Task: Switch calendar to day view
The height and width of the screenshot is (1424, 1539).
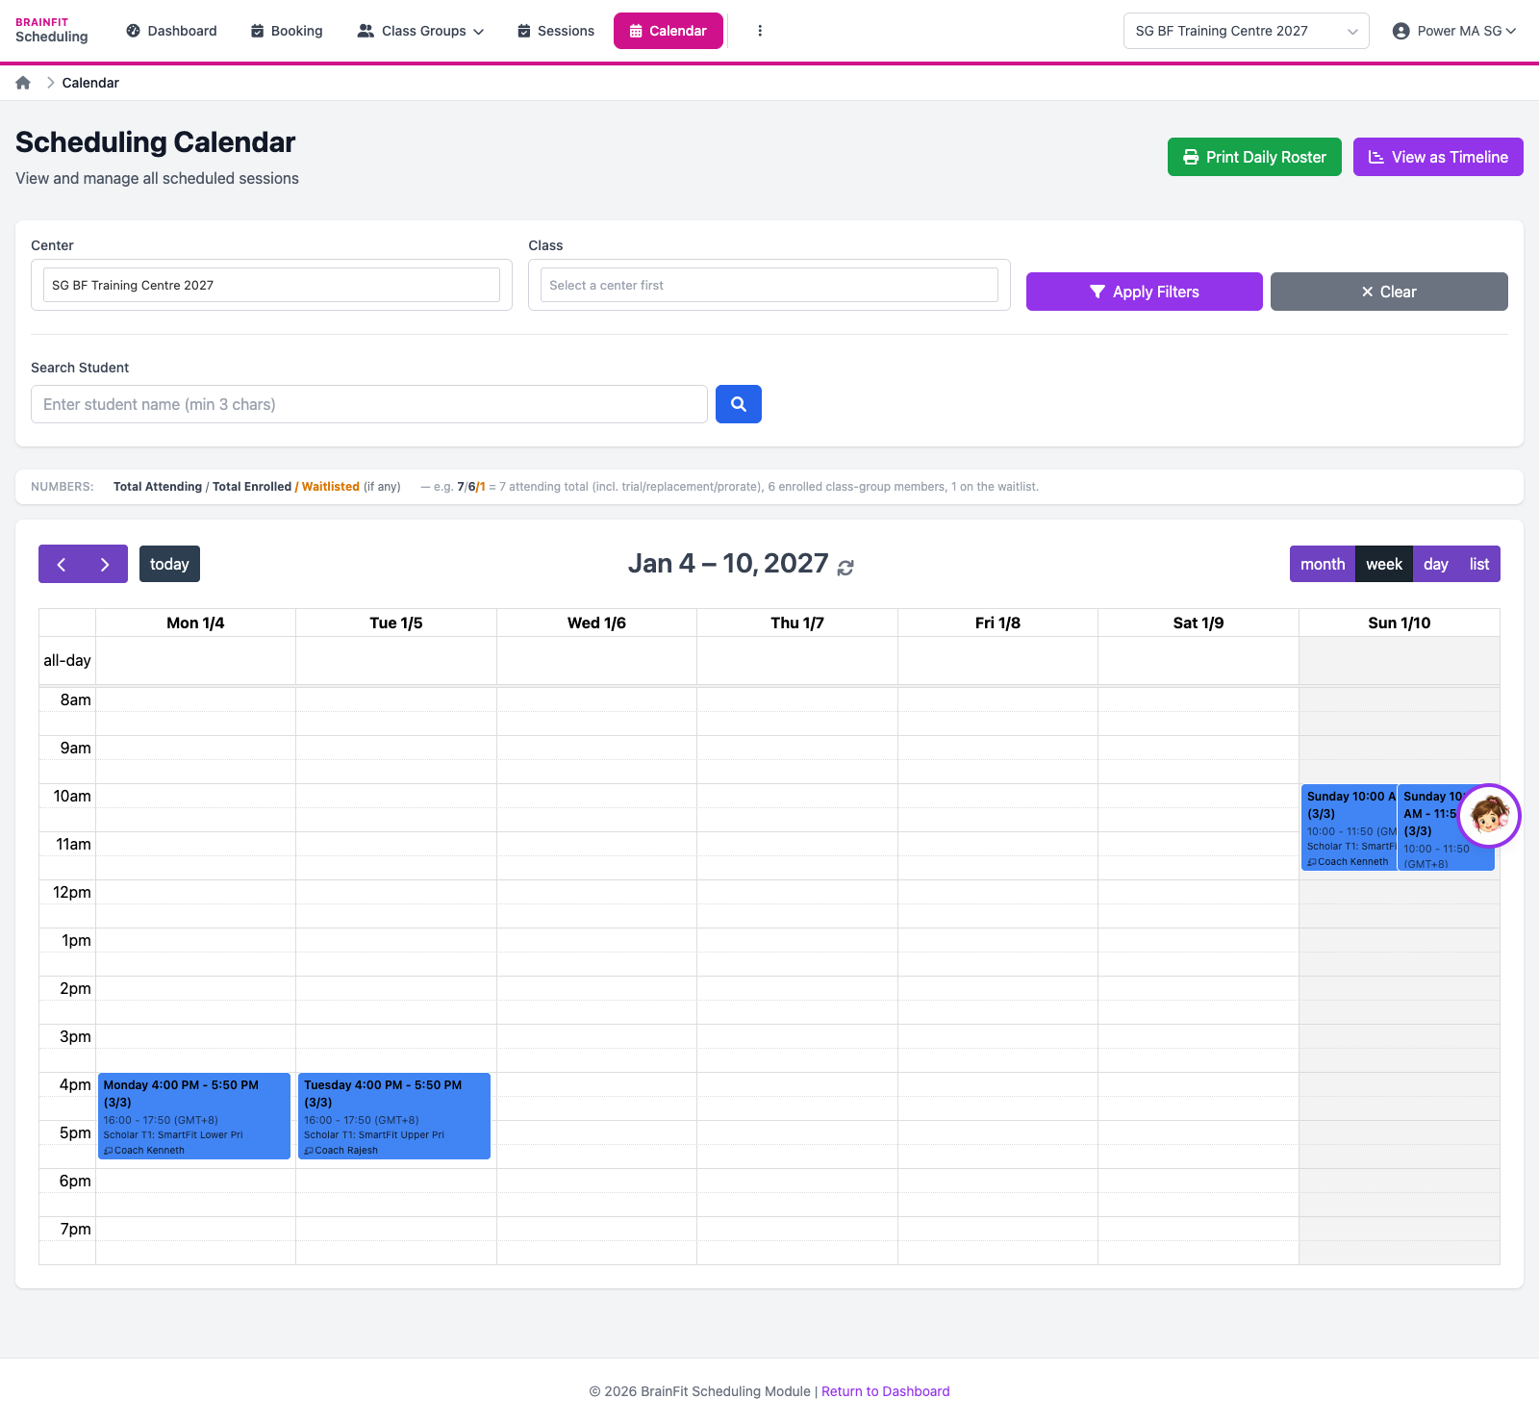Action: pos(1436,565)
